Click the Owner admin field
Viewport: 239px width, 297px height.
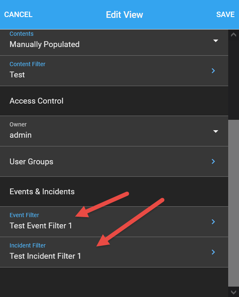click(114, 131)
